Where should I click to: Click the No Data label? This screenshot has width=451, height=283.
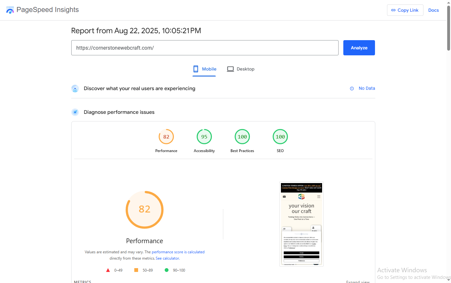tap(367, 88)
